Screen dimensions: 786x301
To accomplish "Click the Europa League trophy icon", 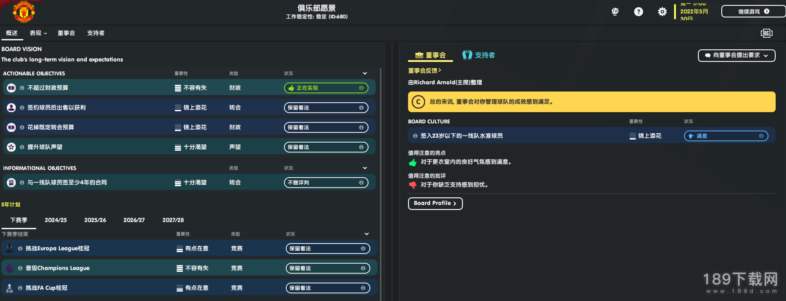I will [x=9, y=249].
